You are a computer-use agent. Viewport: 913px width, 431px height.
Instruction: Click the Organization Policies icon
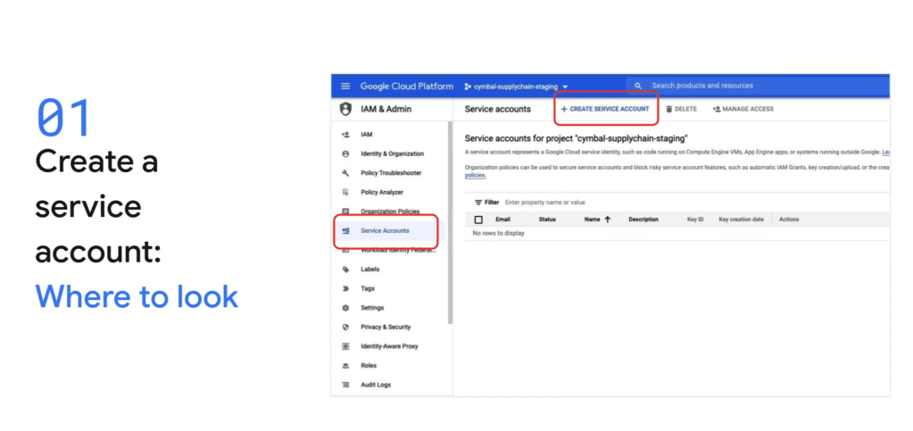click(x=345, y=211)
